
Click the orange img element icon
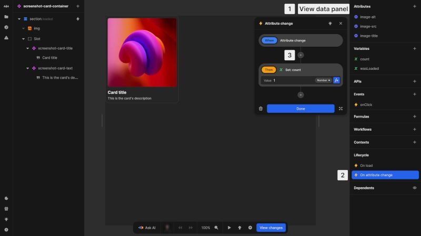click(x=30, y=28)
